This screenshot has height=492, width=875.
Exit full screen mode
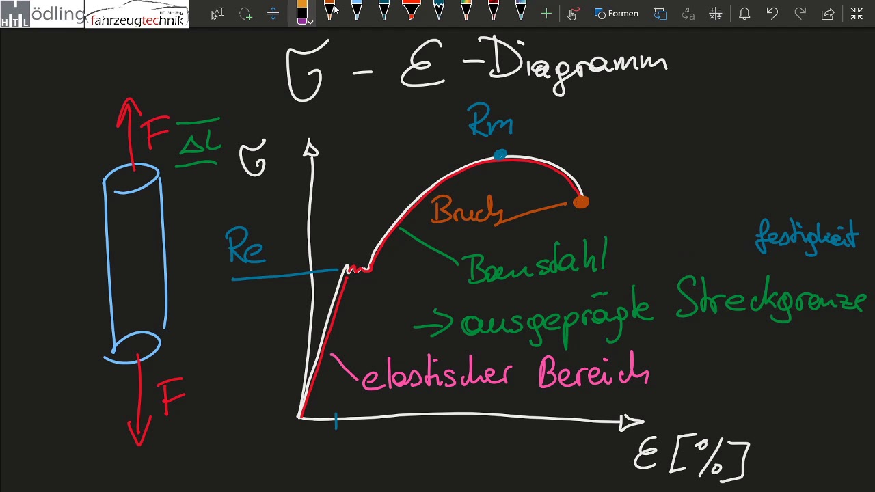click(857, 14)
